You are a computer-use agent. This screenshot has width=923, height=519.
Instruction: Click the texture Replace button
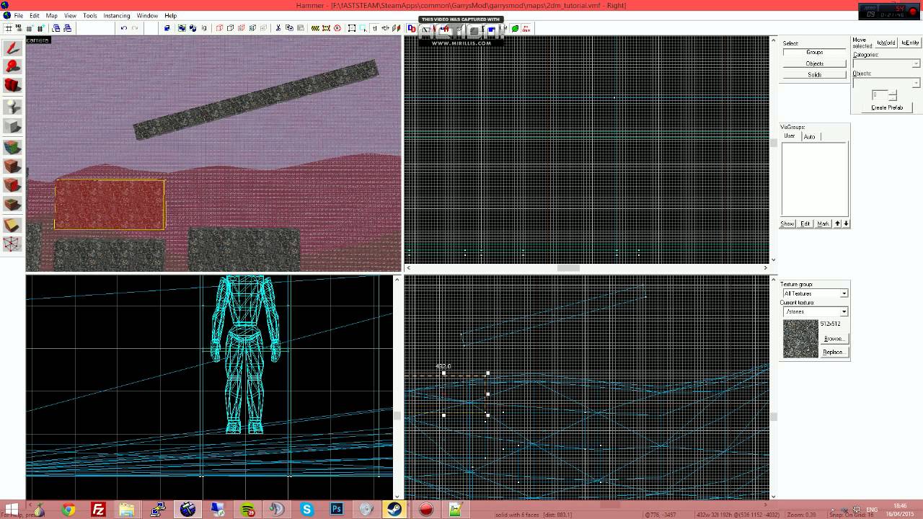834,352
